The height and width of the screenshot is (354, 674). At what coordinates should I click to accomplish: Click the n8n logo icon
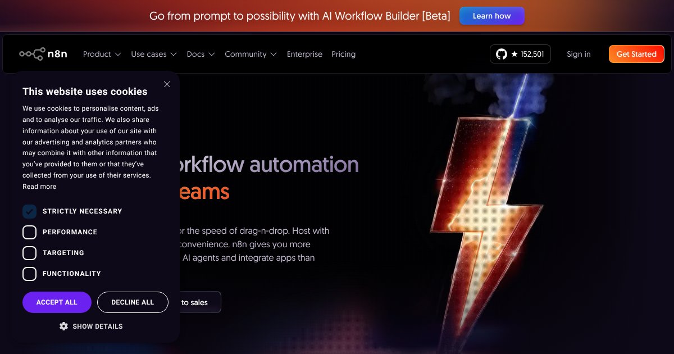pyautogui.click(x=32, y=54)
